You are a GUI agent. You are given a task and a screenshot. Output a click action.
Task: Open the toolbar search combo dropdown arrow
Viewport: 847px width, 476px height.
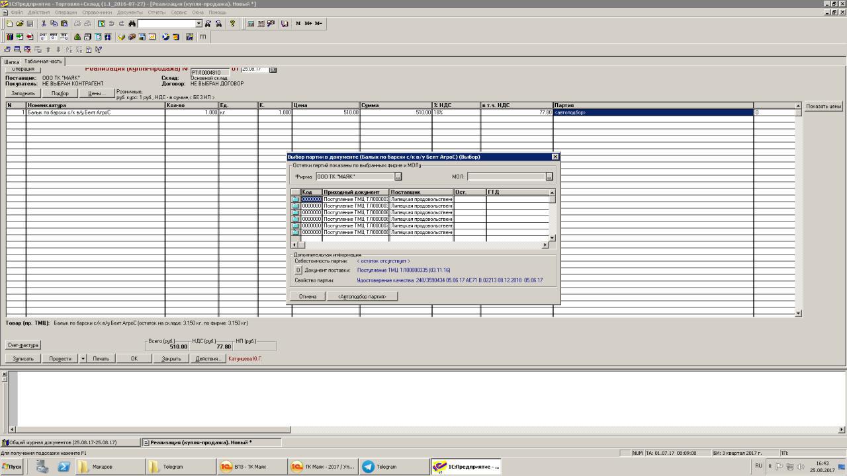[199, 24]
